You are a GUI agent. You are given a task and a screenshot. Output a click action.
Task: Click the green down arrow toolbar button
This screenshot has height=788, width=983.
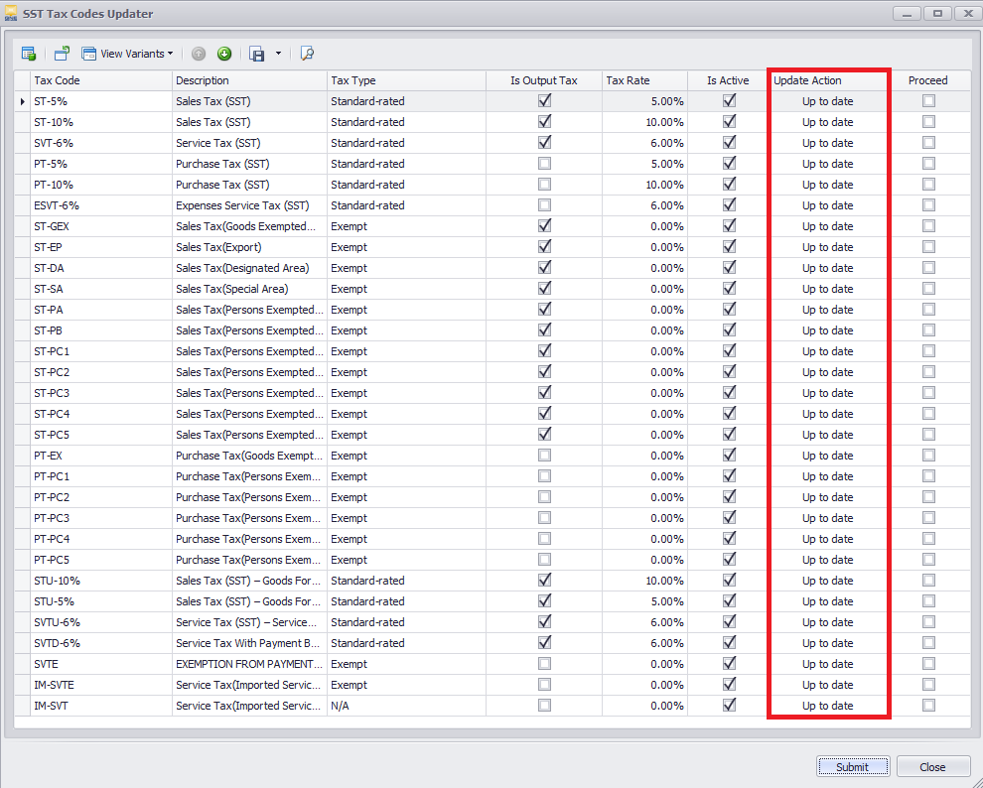pyautogui.click(x=224, y=54)
